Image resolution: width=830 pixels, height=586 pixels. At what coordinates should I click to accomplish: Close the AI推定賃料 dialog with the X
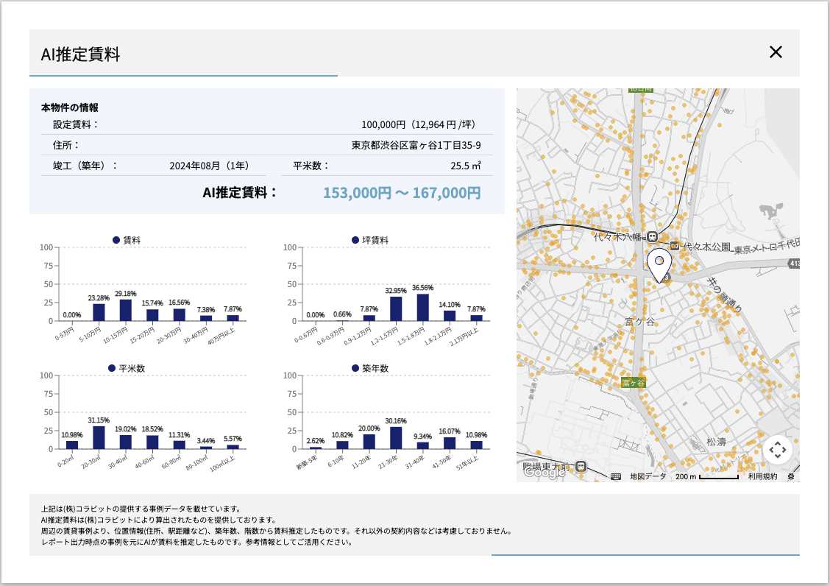[x=776, y=52]
